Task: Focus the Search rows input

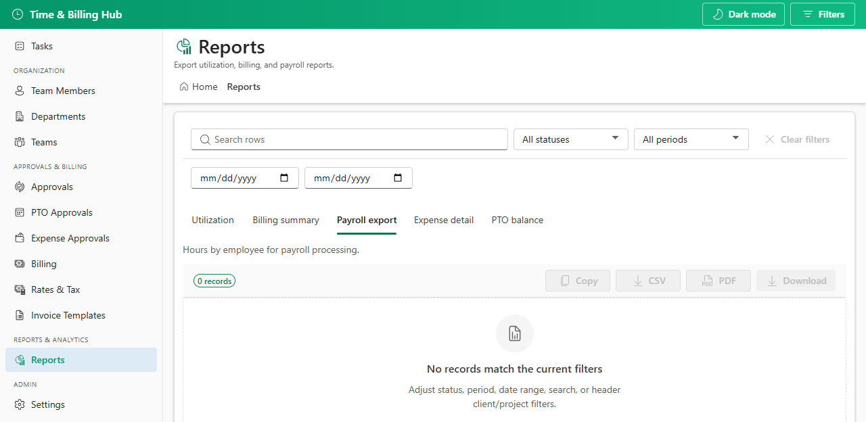Action: pos(349,139)
